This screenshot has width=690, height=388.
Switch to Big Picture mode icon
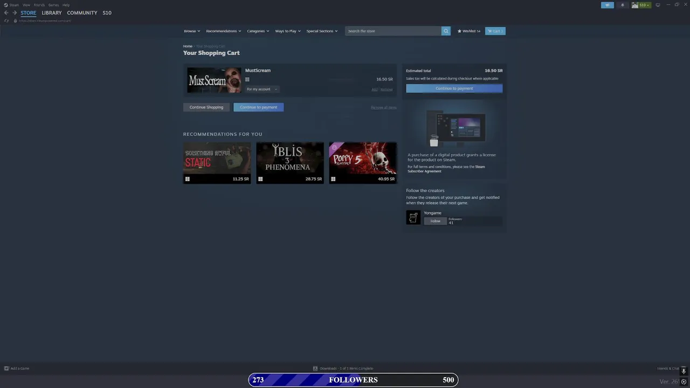tap(658, 5)
